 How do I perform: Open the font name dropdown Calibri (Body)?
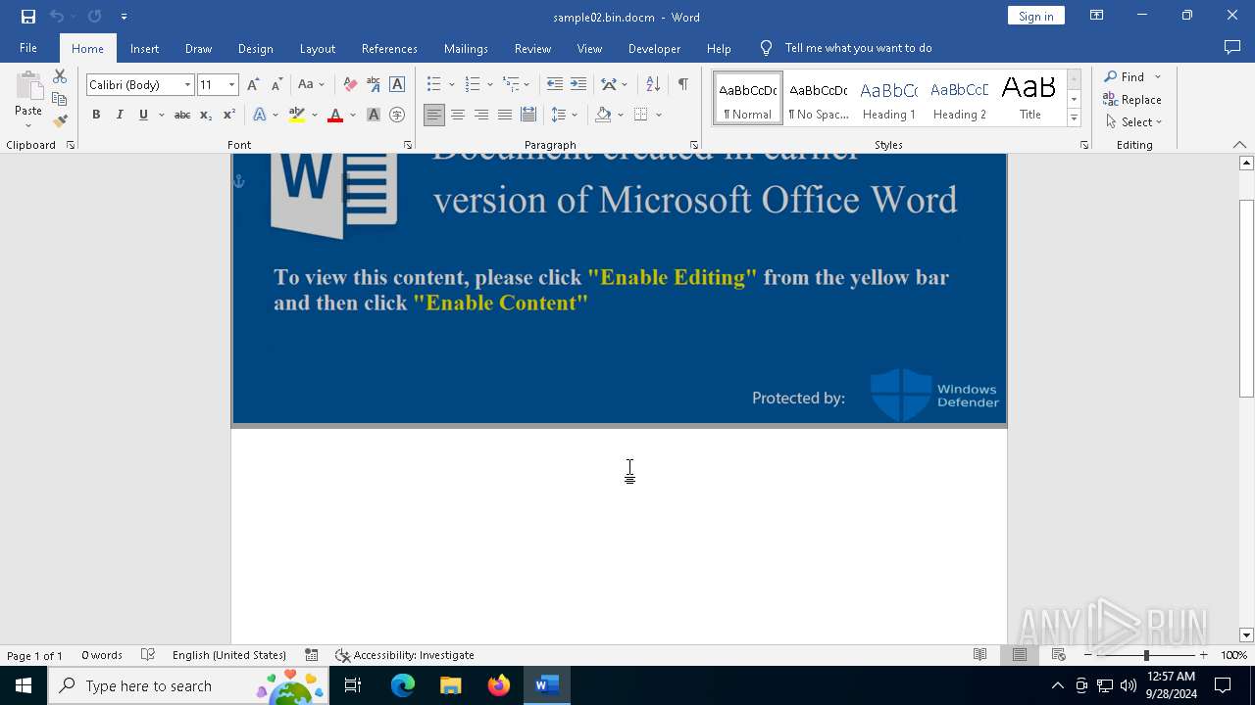click(x=187, y=85)
